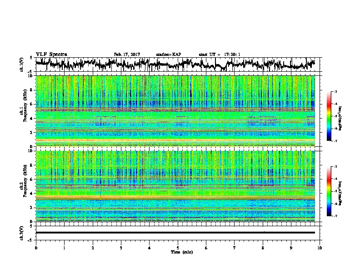360x278 pixels.
Task: Click the ch.3 flat black trace
Action: [175, 233]
